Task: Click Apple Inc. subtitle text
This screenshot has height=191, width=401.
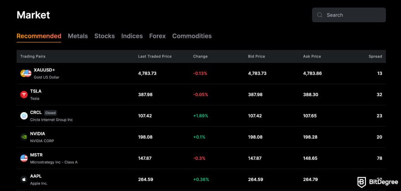Action: click(x=39, y=183)
